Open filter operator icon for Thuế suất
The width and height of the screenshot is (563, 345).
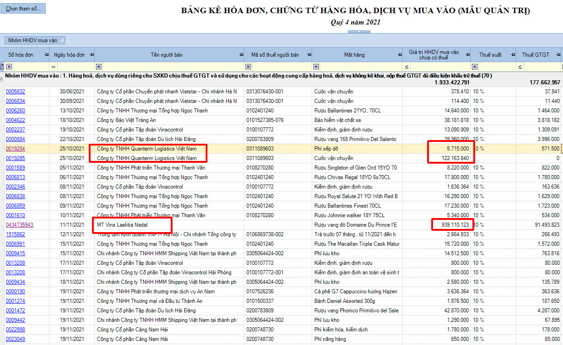click(474, 67)
